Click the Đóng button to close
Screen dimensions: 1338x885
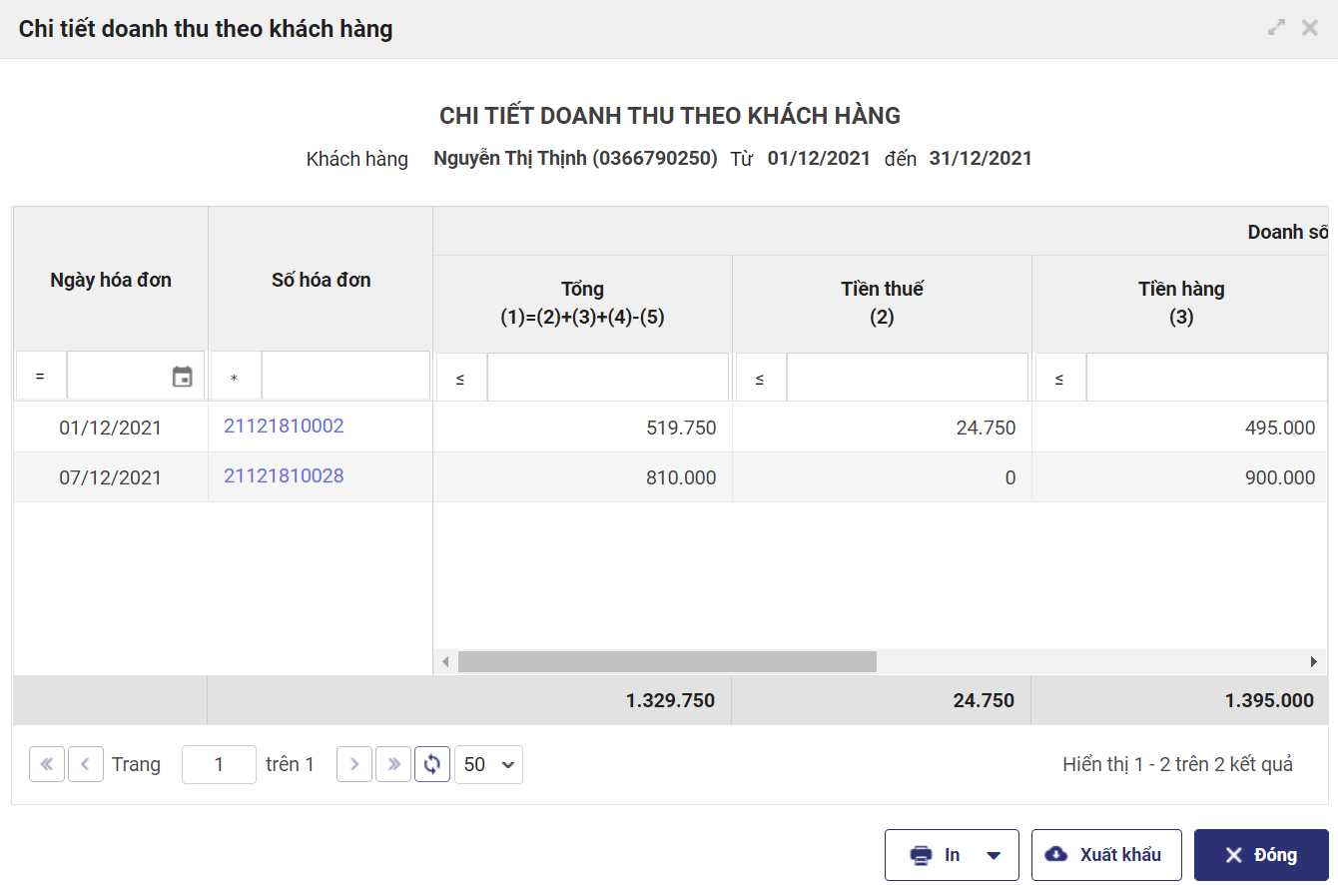[x=1261, y=855]
